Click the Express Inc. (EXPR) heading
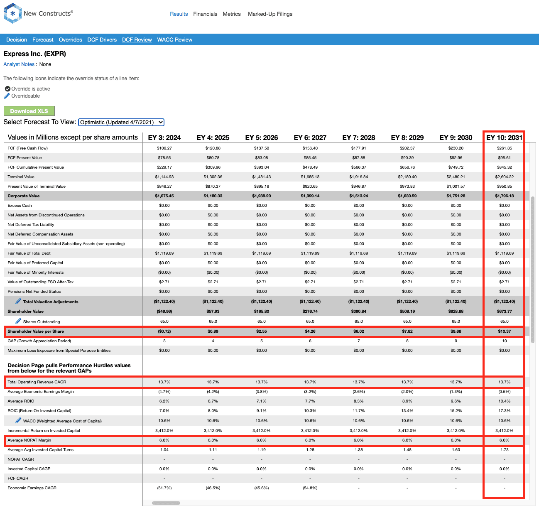Viewport: 539px width, 508px height. 35,54
